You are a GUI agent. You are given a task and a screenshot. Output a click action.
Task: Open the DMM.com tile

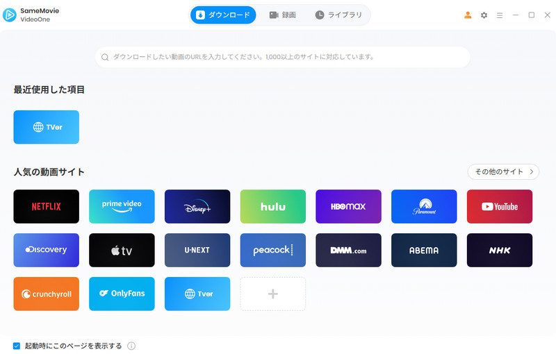click(348, 250)
